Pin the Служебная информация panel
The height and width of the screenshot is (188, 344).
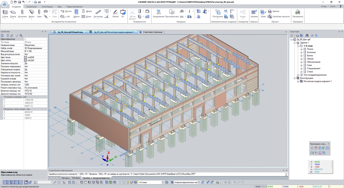tap(283, 170)
